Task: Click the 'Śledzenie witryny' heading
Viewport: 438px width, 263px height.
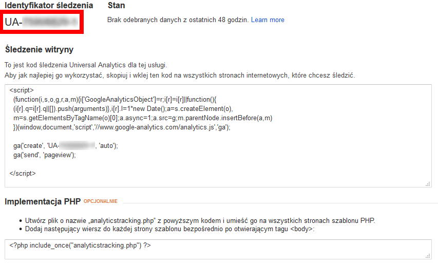Action: (39, 49)
